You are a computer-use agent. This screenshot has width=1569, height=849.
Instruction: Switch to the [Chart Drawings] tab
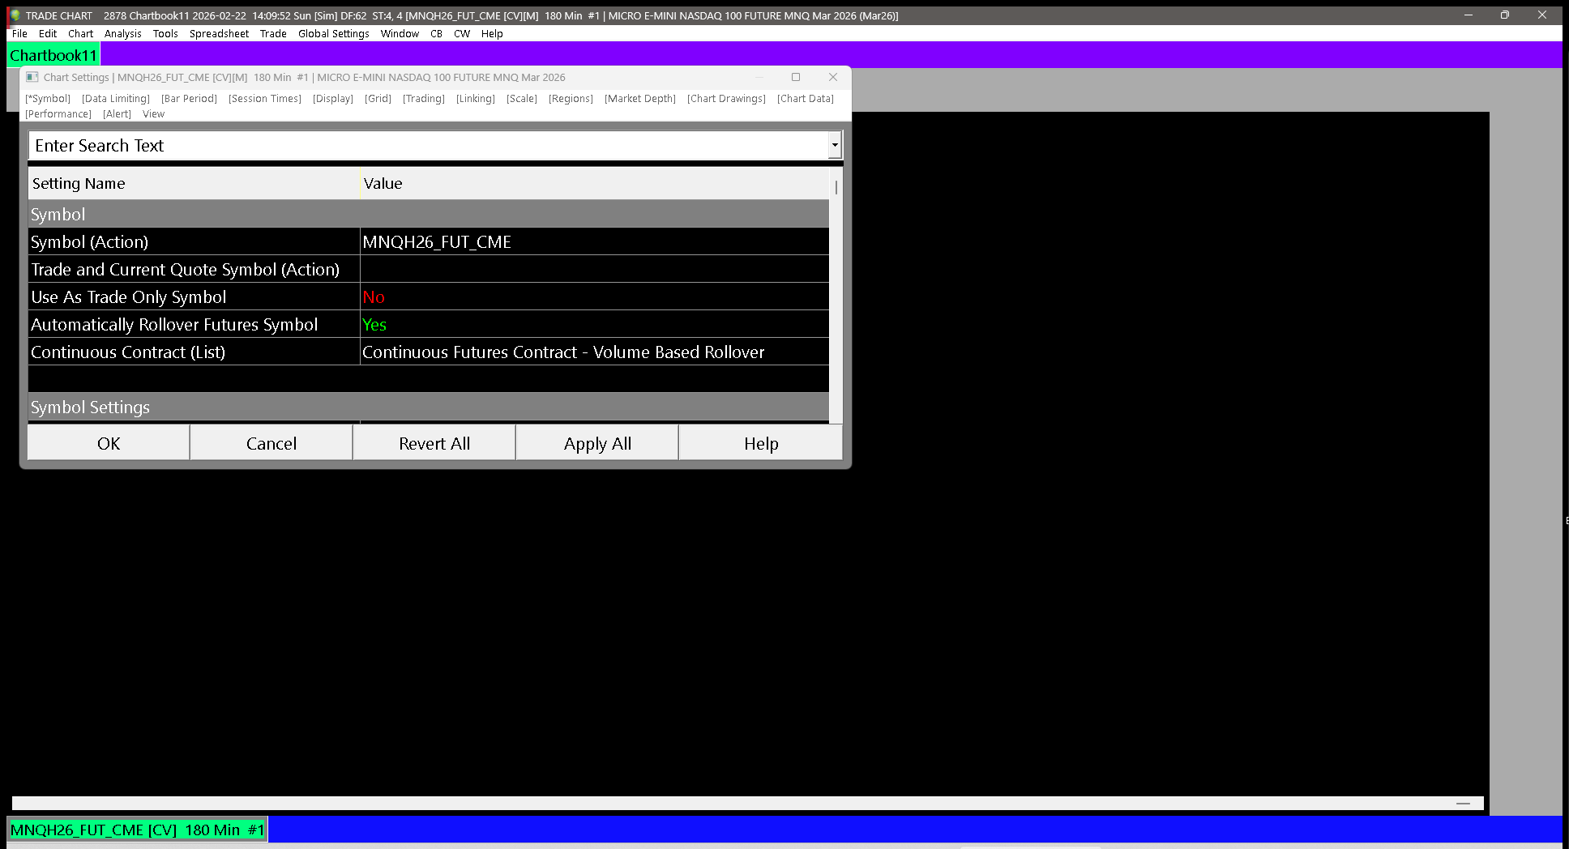pos(726,98)
